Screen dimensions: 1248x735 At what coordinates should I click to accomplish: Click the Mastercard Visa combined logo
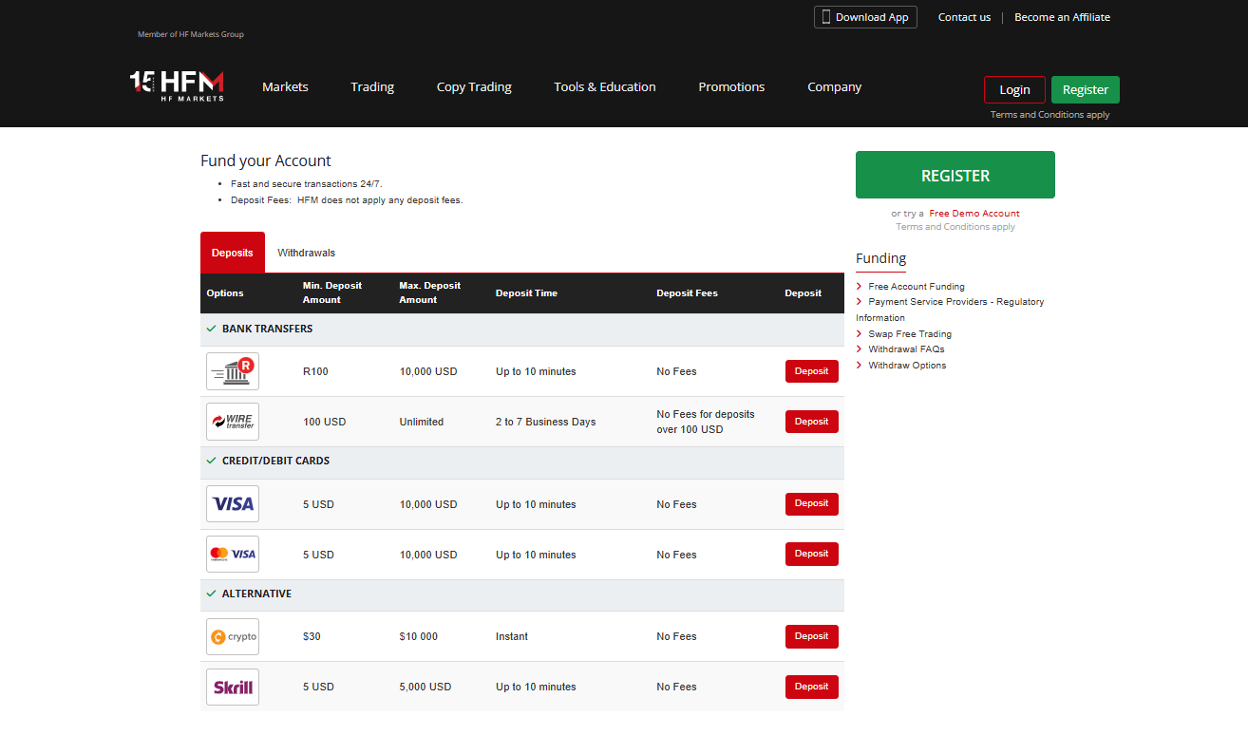pos(233,555)
